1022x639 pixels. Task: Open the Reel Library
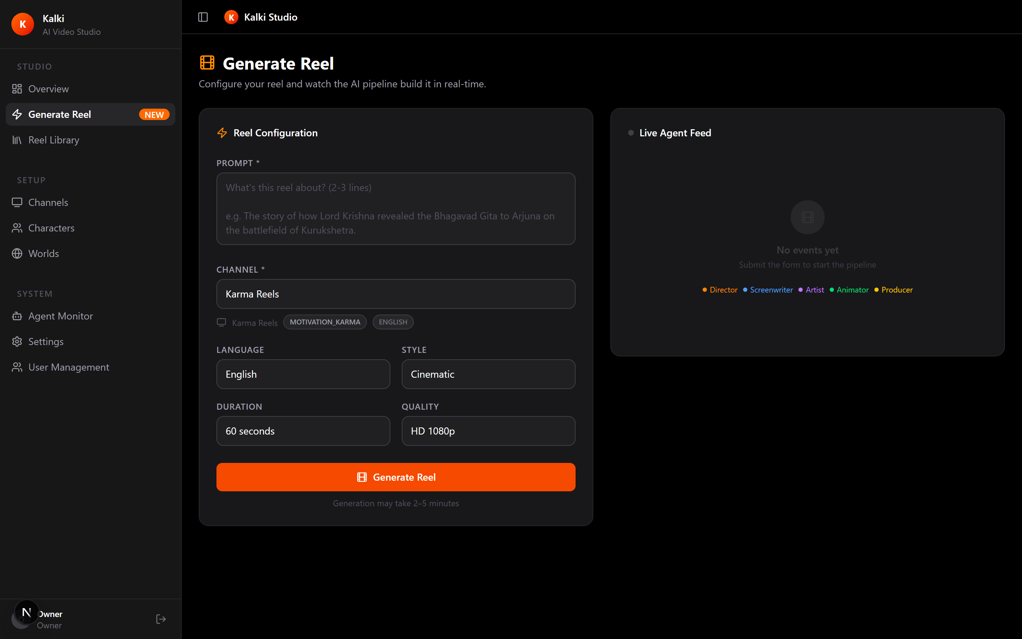coord(90,140)
